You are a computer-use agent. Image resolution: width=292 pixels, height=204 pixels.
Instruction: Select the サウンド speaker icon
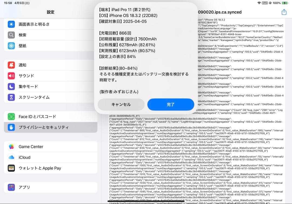11,76
